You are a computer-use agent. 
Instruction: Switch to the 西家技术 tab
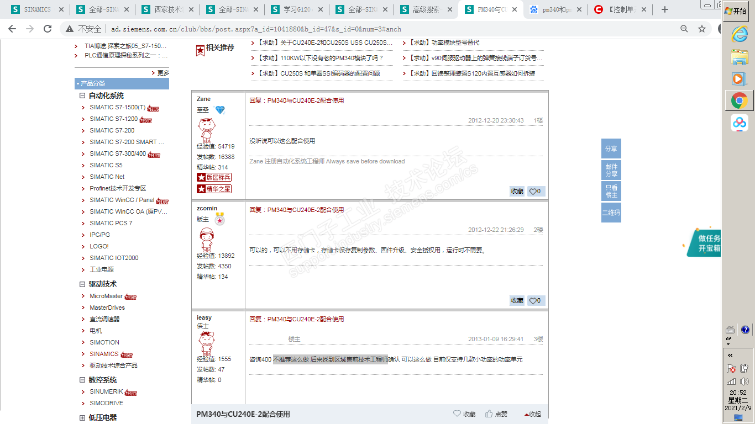click(x=167, y=9)
